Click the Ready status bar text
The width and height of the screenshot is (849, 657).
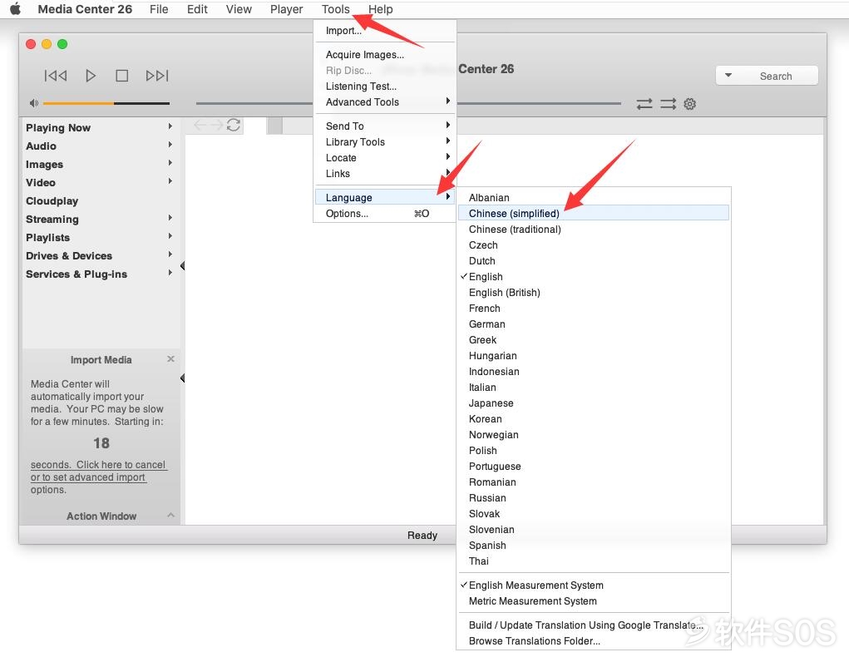point(422,535)
